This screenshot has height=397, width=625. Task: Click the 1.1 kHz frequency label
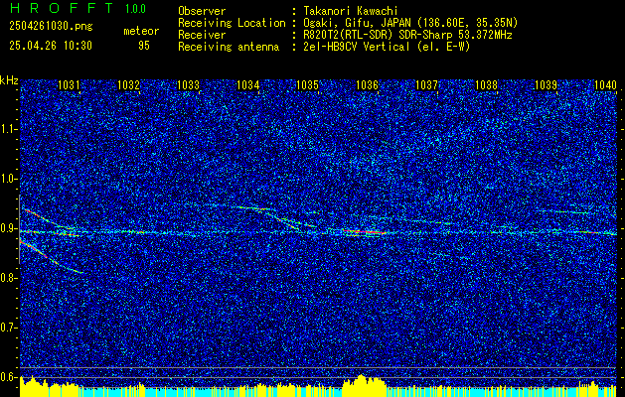click(x=8, y=129)
